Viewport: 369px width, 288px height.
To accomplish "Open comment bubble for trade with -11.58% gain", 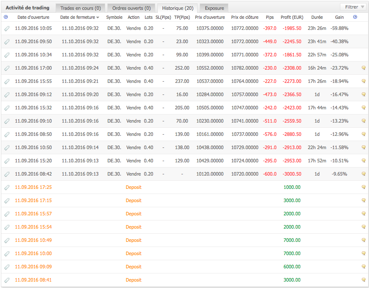I will [x=363, y=147].
